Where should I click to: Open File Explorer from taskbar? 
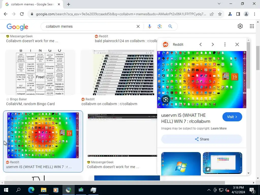pos(43,190)
